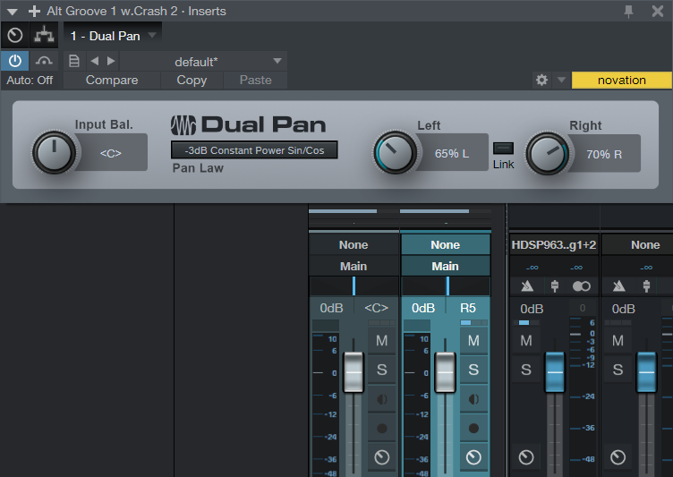Expand the arrow next to the gear
The image size is (673, 477).
(x=561, y=80)
